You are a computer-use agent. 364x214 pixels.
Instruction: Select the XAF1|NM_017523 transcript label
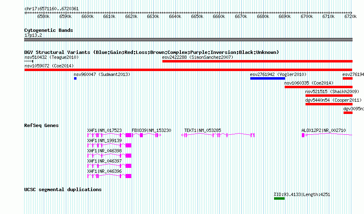pos(104,131)
